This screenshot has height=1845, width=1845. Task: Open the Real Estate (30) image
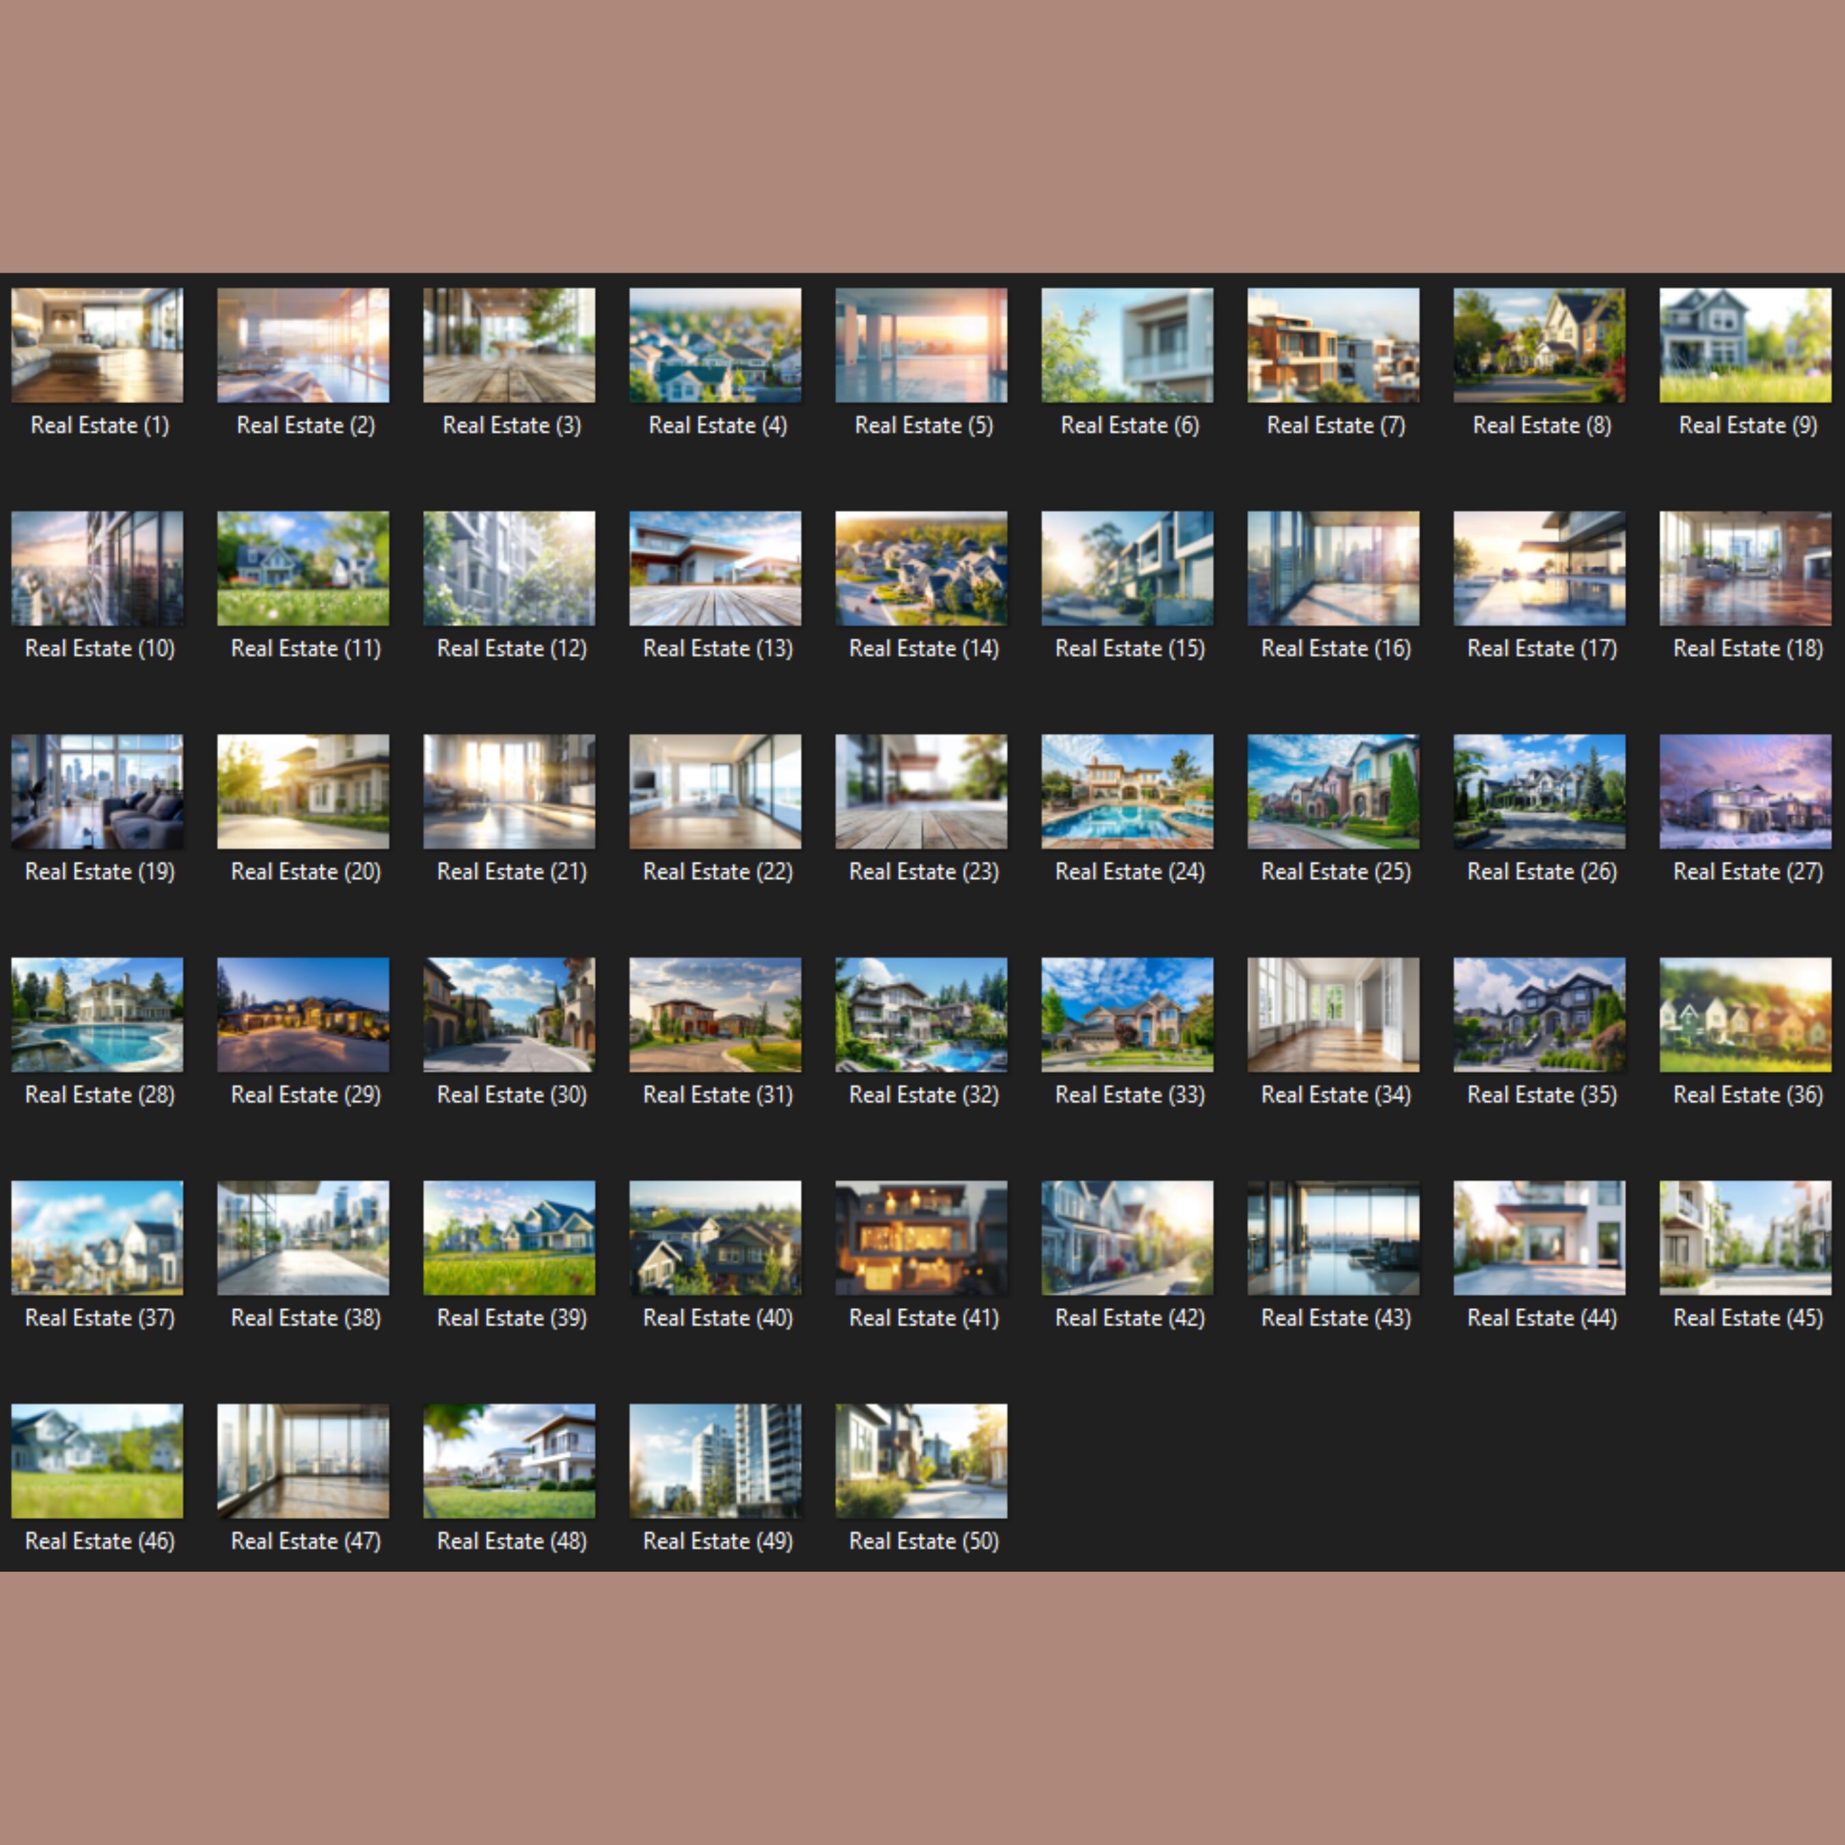[509, 1014]
